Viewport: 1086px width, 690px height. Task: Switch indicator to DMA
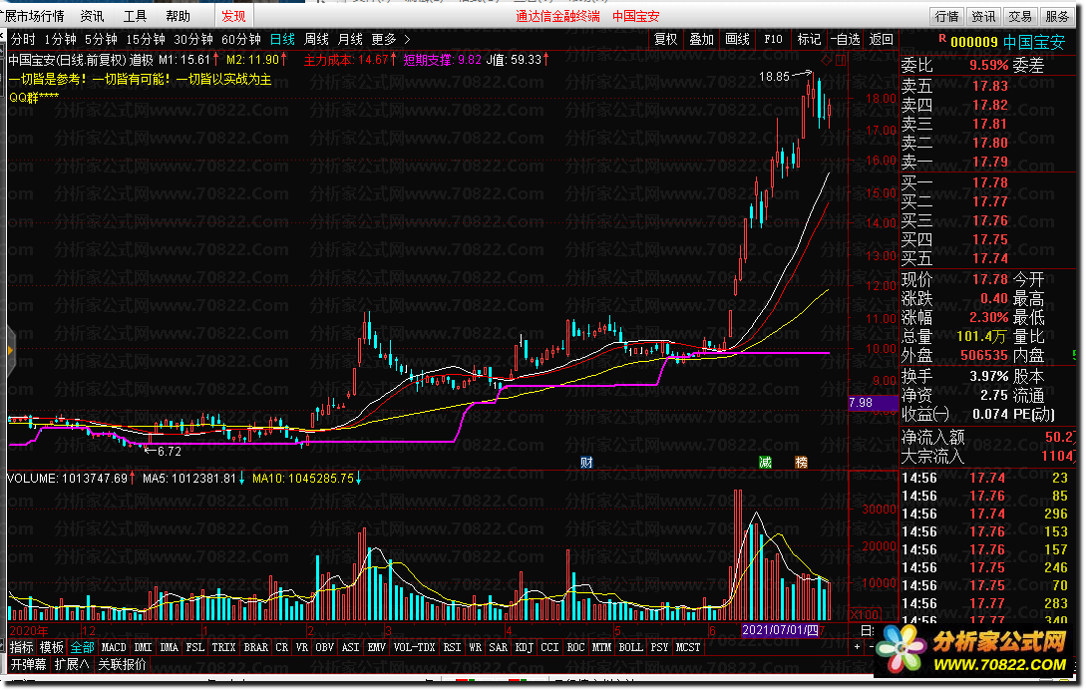[169, 647]
